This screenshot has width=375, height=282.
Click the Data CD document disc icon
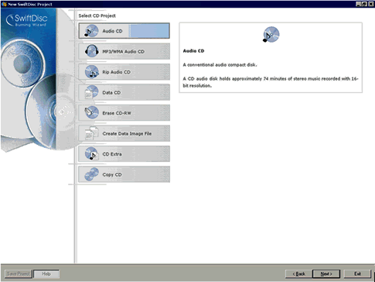[92, 92]
